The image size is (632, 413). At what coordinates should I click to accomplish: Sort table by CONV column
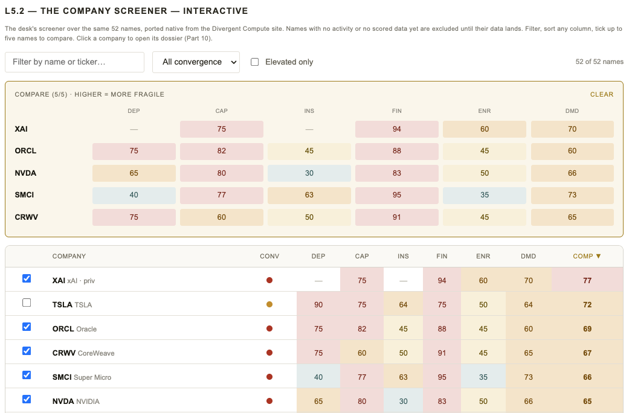click(x=269, y=256)
